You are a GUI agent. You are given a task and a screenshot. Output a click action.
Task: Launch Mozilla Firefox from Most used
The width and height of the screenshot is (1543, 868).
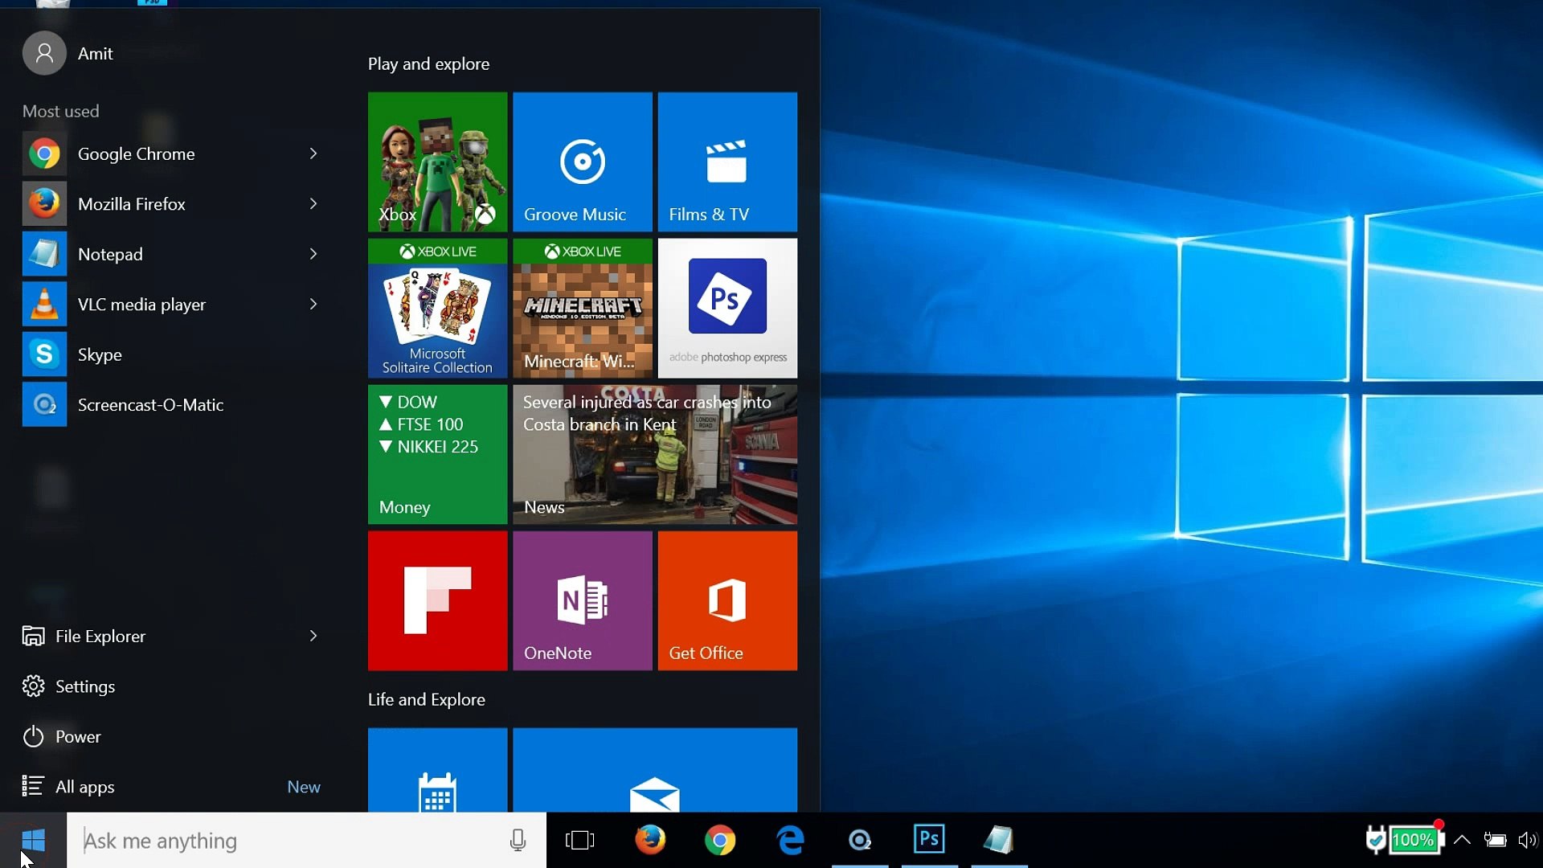172,204
